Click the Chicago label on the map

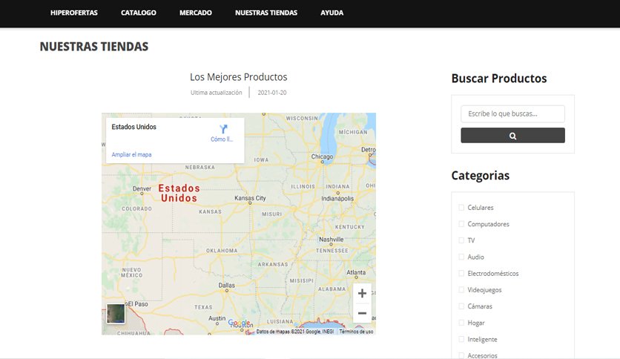tap(322, 157)
